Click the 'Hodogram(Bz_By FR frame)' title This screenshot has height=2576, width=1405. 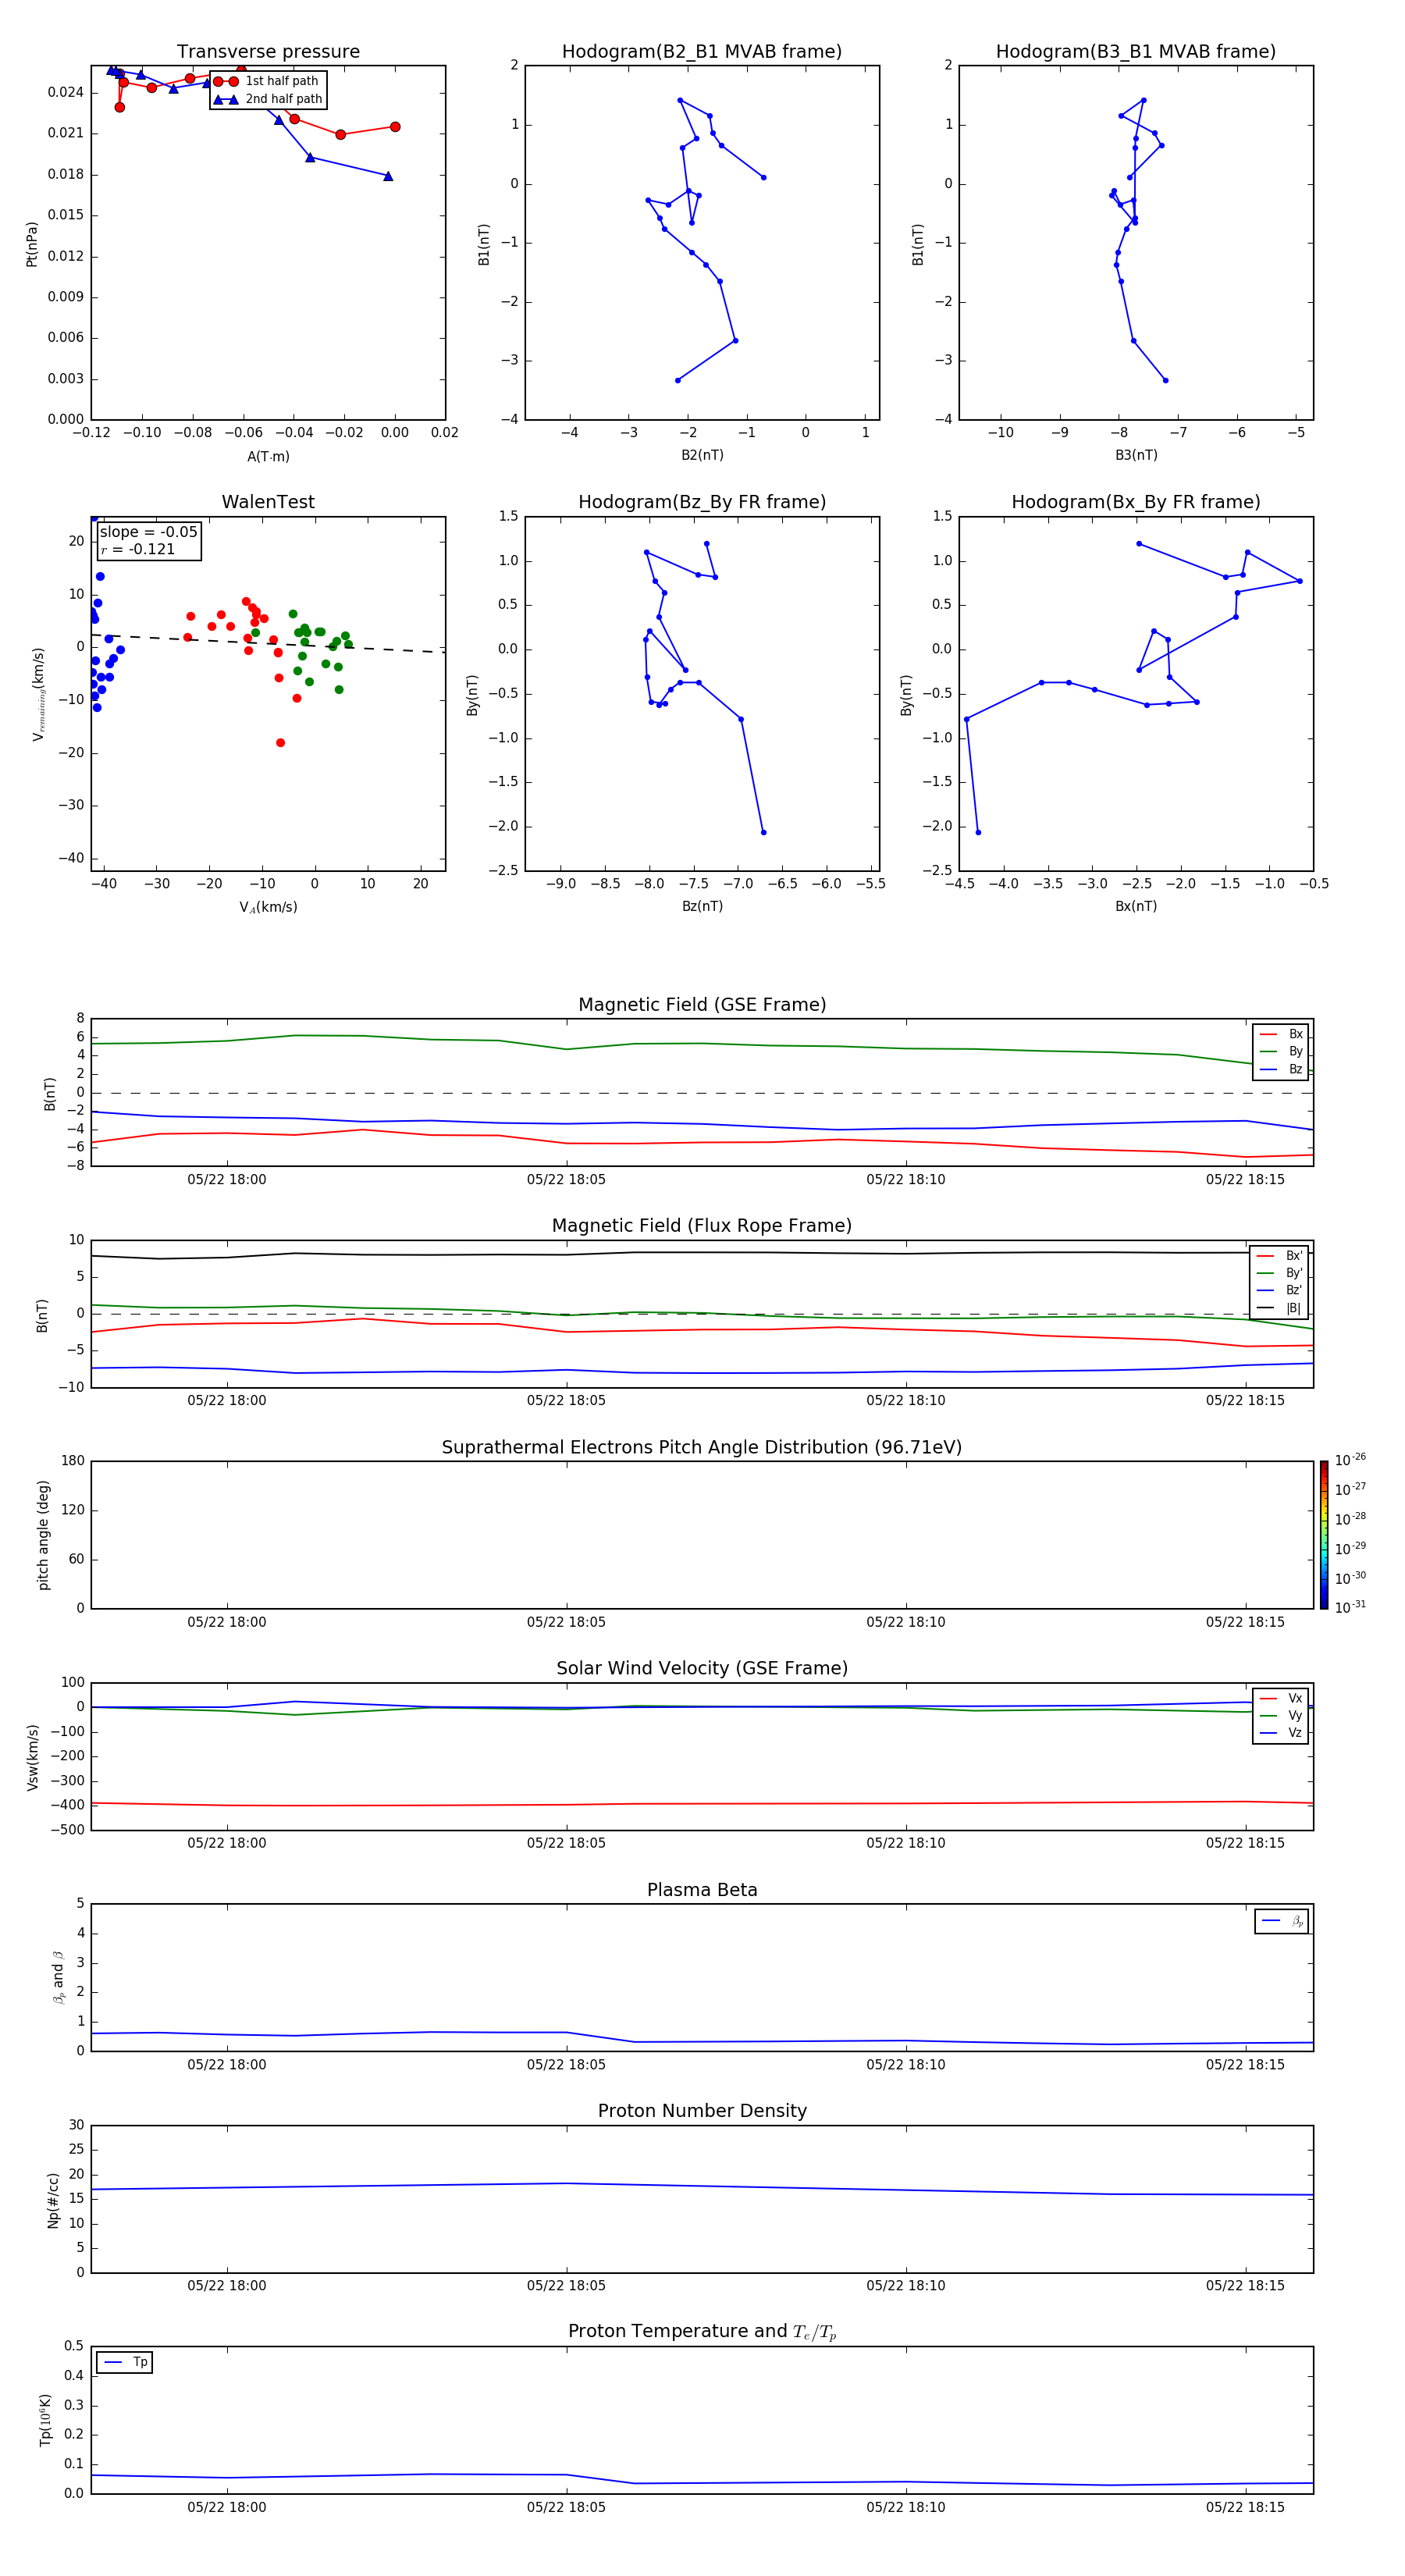[702, 501]
